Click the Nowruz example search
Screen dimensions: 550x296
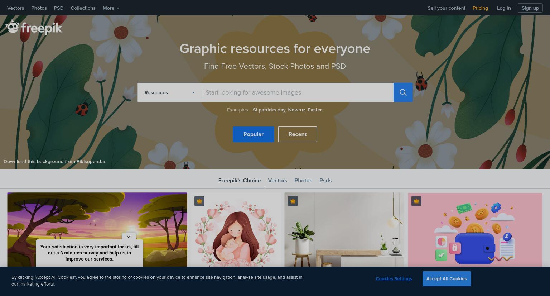[296, 110]
